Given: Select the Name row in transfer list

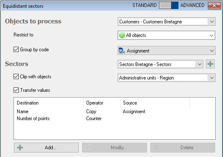Looking at the screenshot, I should [114, 111].
